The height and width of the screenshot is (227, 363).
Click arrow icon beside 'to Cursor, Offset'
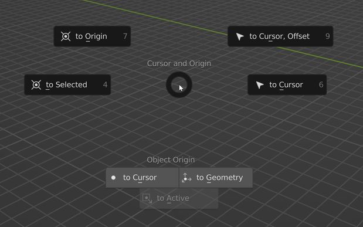tap(240, 36)
